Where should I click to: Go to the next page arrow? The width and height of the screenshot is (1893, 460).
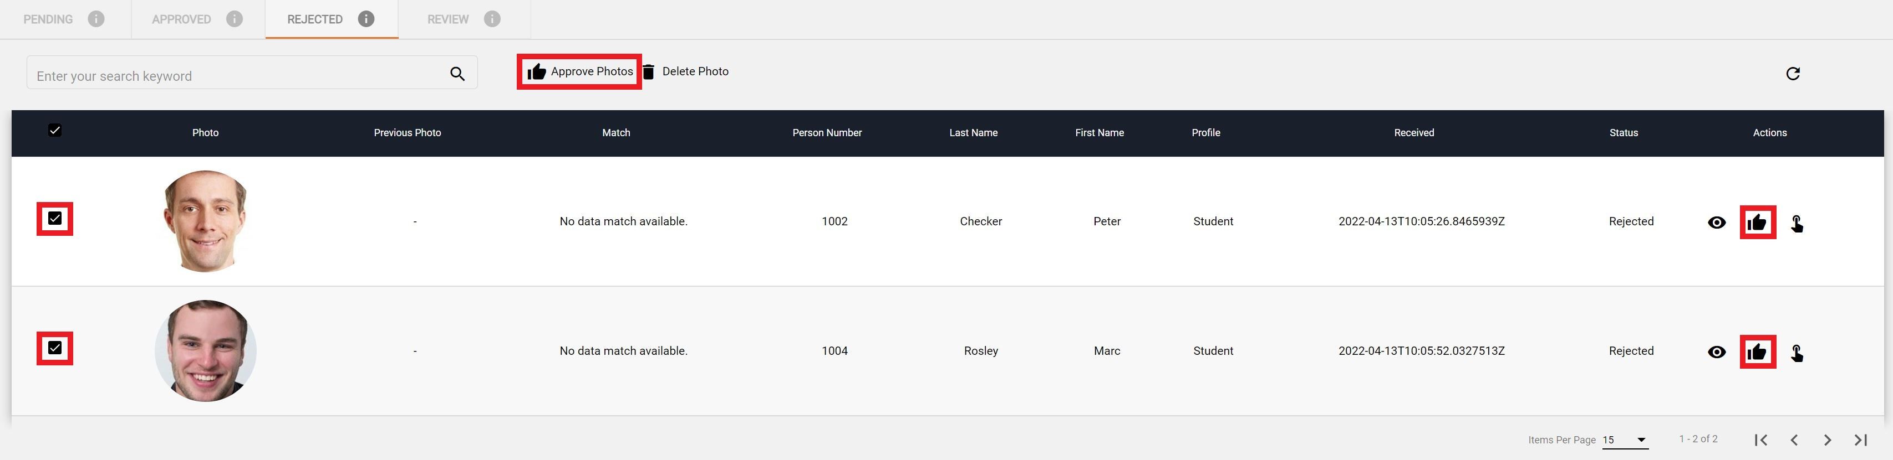[1827, 440]
